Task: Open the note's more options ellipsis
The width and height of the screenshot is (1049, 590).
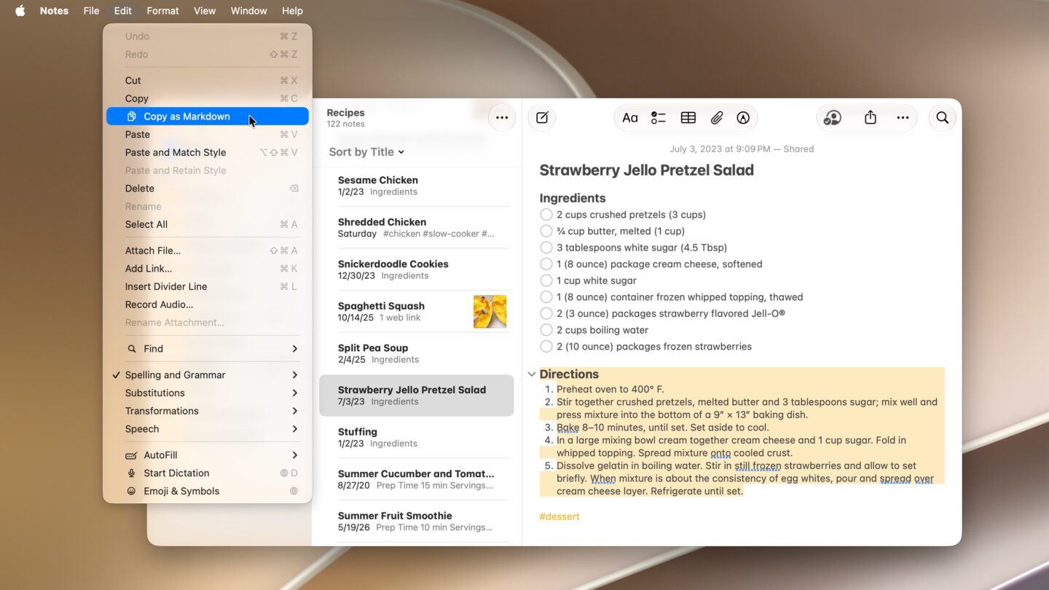Action: [x=903, y=118]
